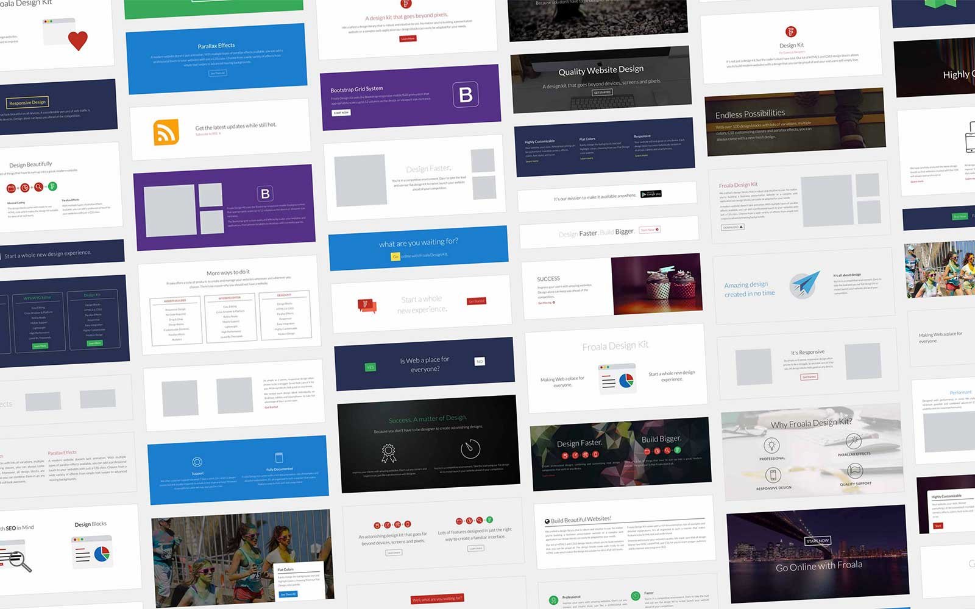Click the stopwatch icon in dark Success block
975x609 pixels.
tap(470, 449)
